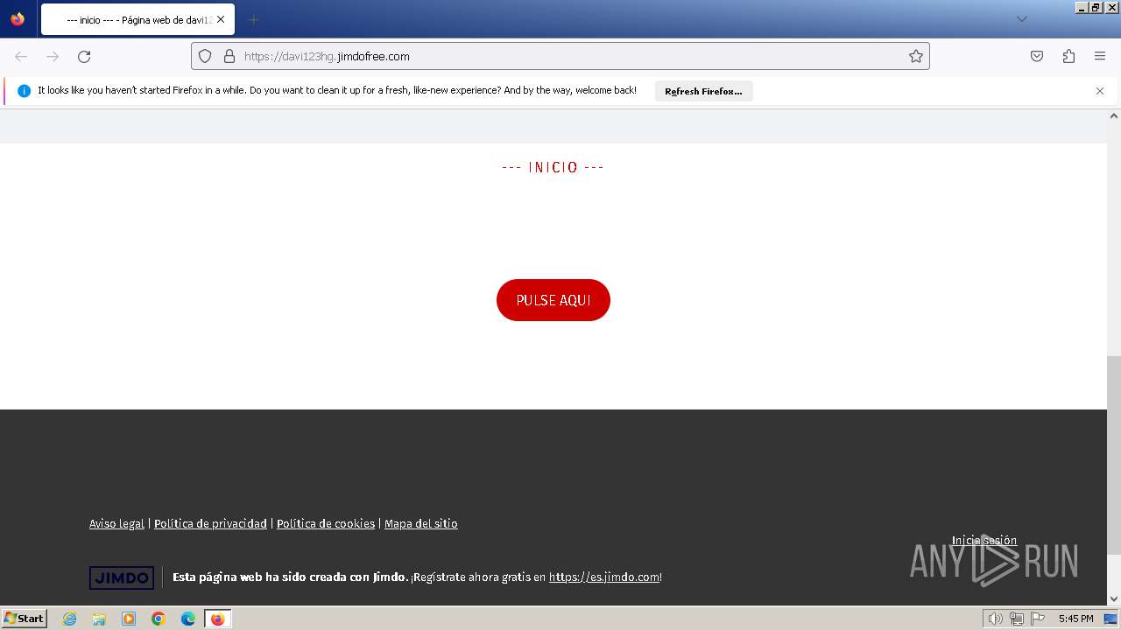Viewport: 1121px width, 630px height.
Task: Open tracking protection shield icon
Action: click(205, 56)
